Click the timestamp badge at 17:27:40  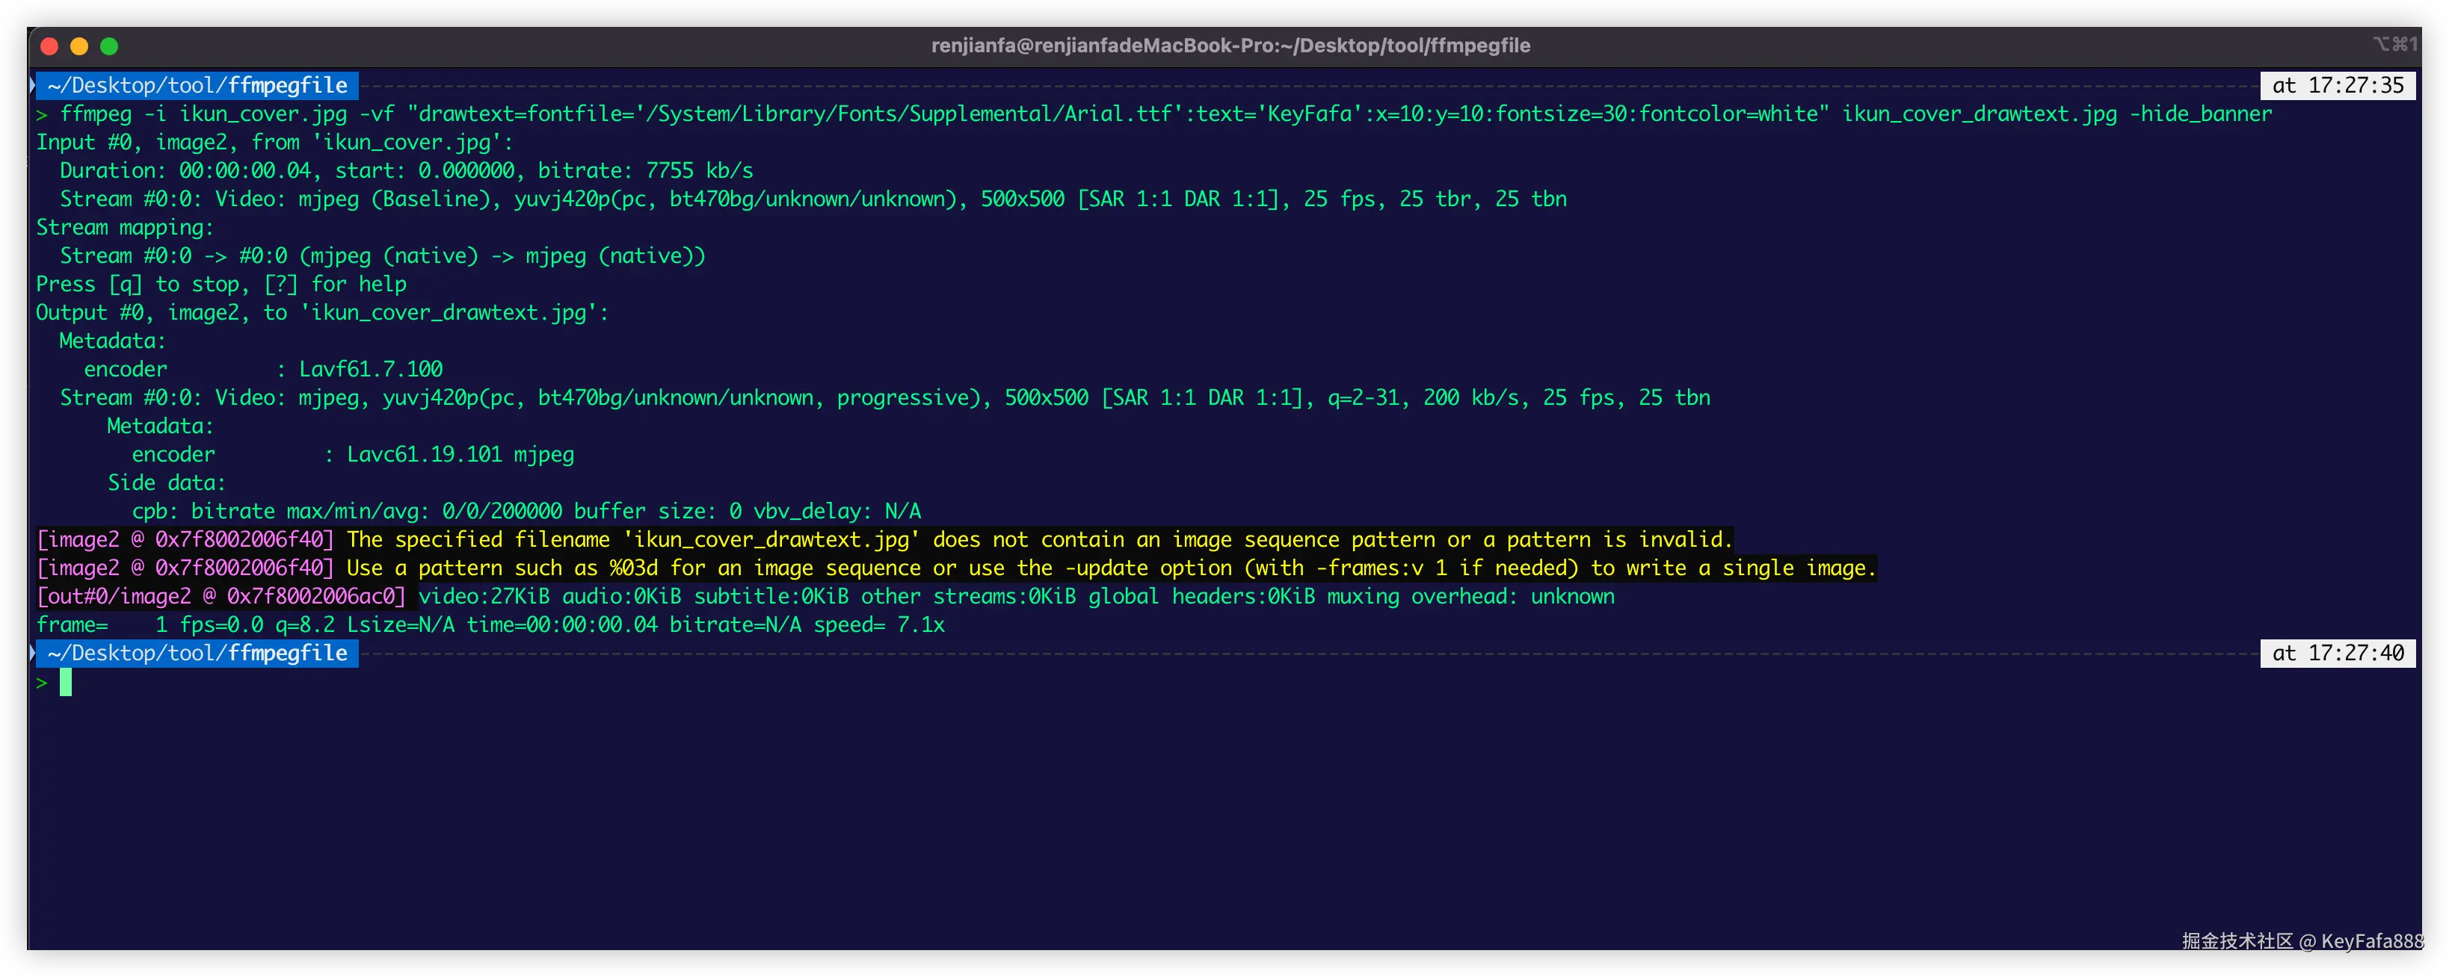click(2337, 654)
